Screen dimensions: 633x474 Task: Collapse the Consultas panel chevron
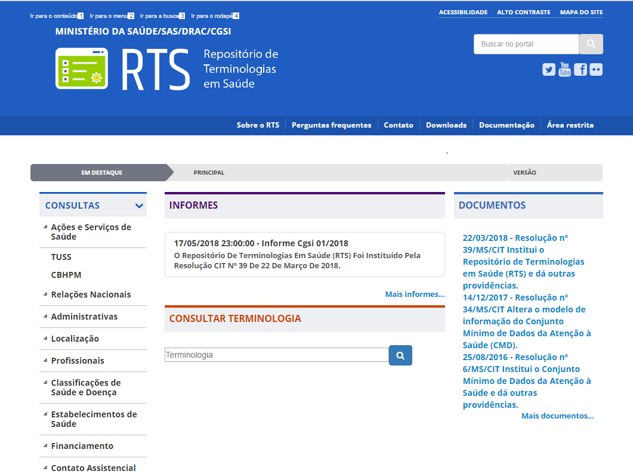(139, 206)
